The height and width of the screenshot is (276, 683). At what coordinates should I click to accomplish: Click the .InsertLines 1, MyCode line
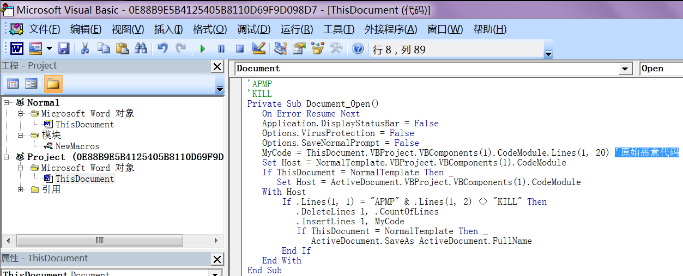350,221
